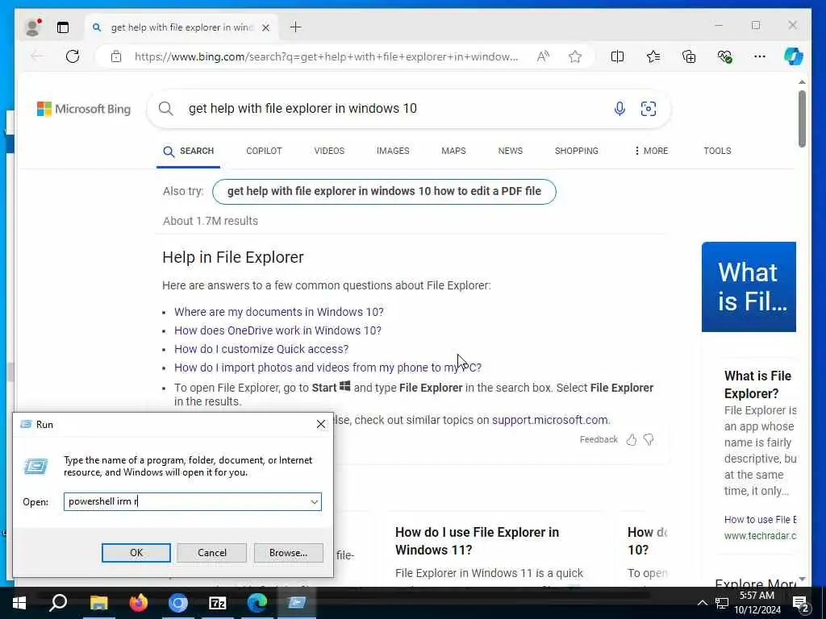Open the tab actions menu icon

click(x=63, y=27)
